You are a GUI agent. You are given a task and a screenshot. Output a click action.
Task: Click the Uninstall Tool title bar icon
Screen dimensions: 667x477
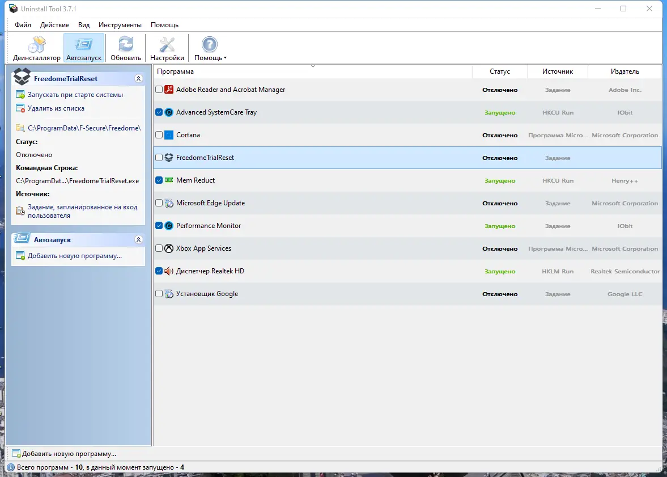tap(13, 9)
